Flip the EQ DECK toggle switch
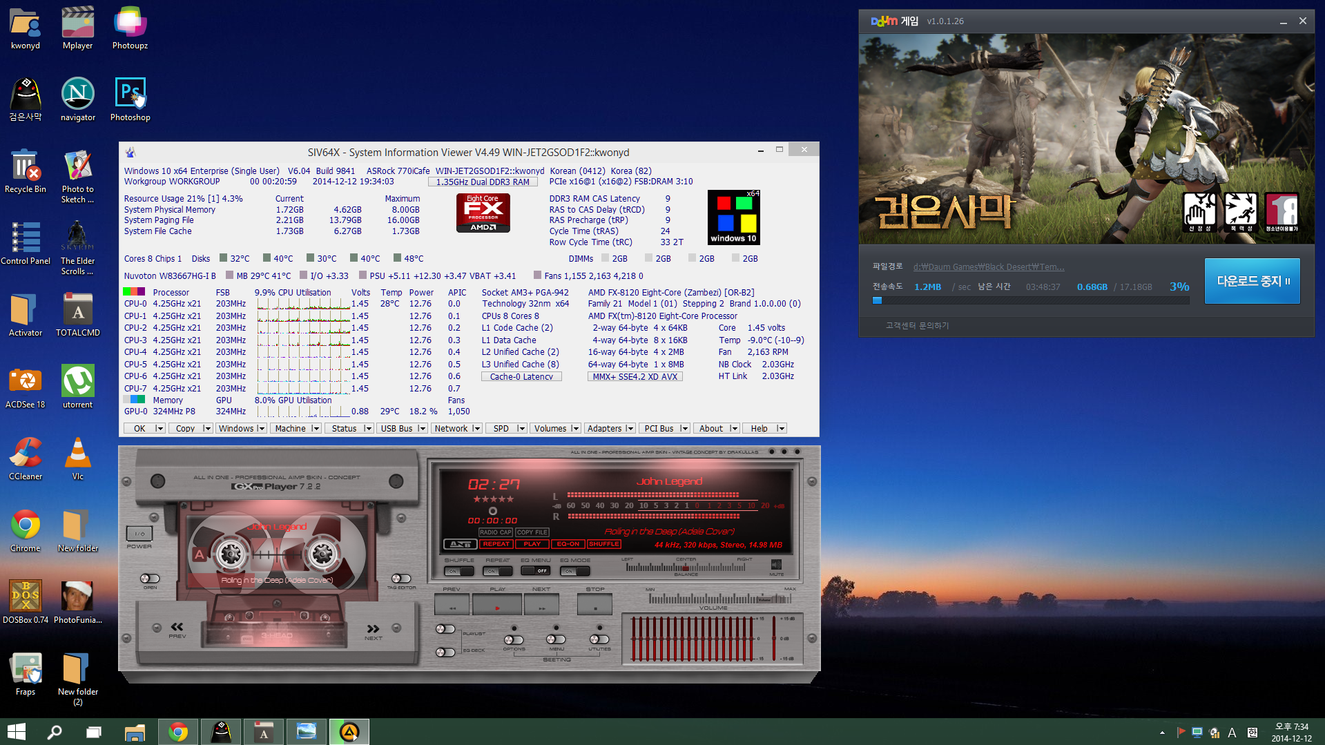This screenshot has height=745, width=1325. [x=445, y=652]
